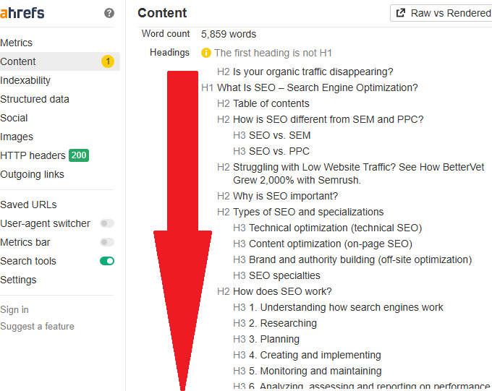Disable the Search tools toggle
This screenshot has height=391, width=492.
107,261
